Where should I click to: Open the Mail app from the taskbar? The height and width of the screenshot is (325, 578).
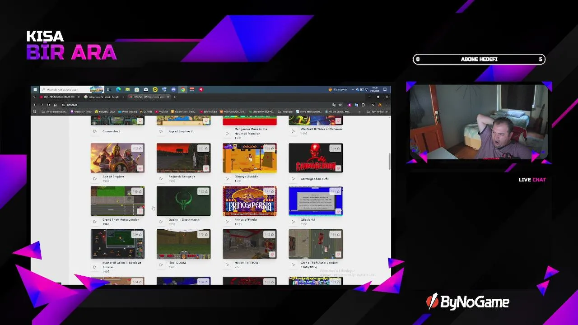(x=146, y=89)
